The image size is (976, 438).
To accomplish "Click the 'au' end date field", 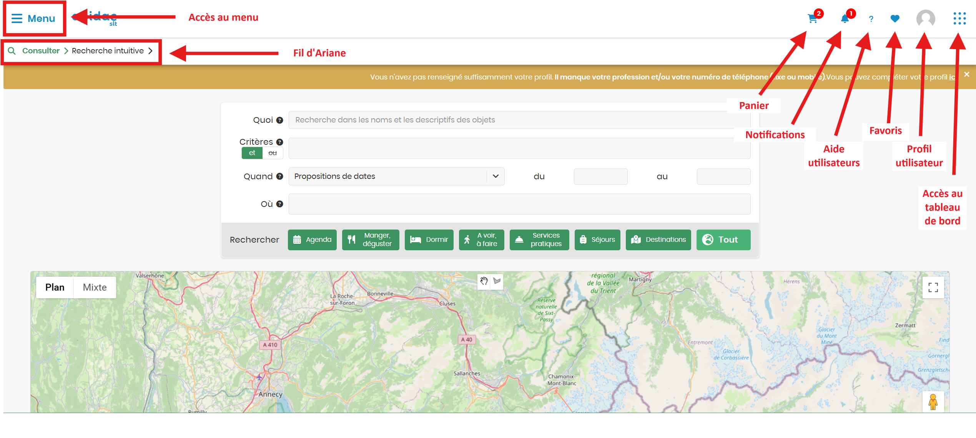I will 723,177.
